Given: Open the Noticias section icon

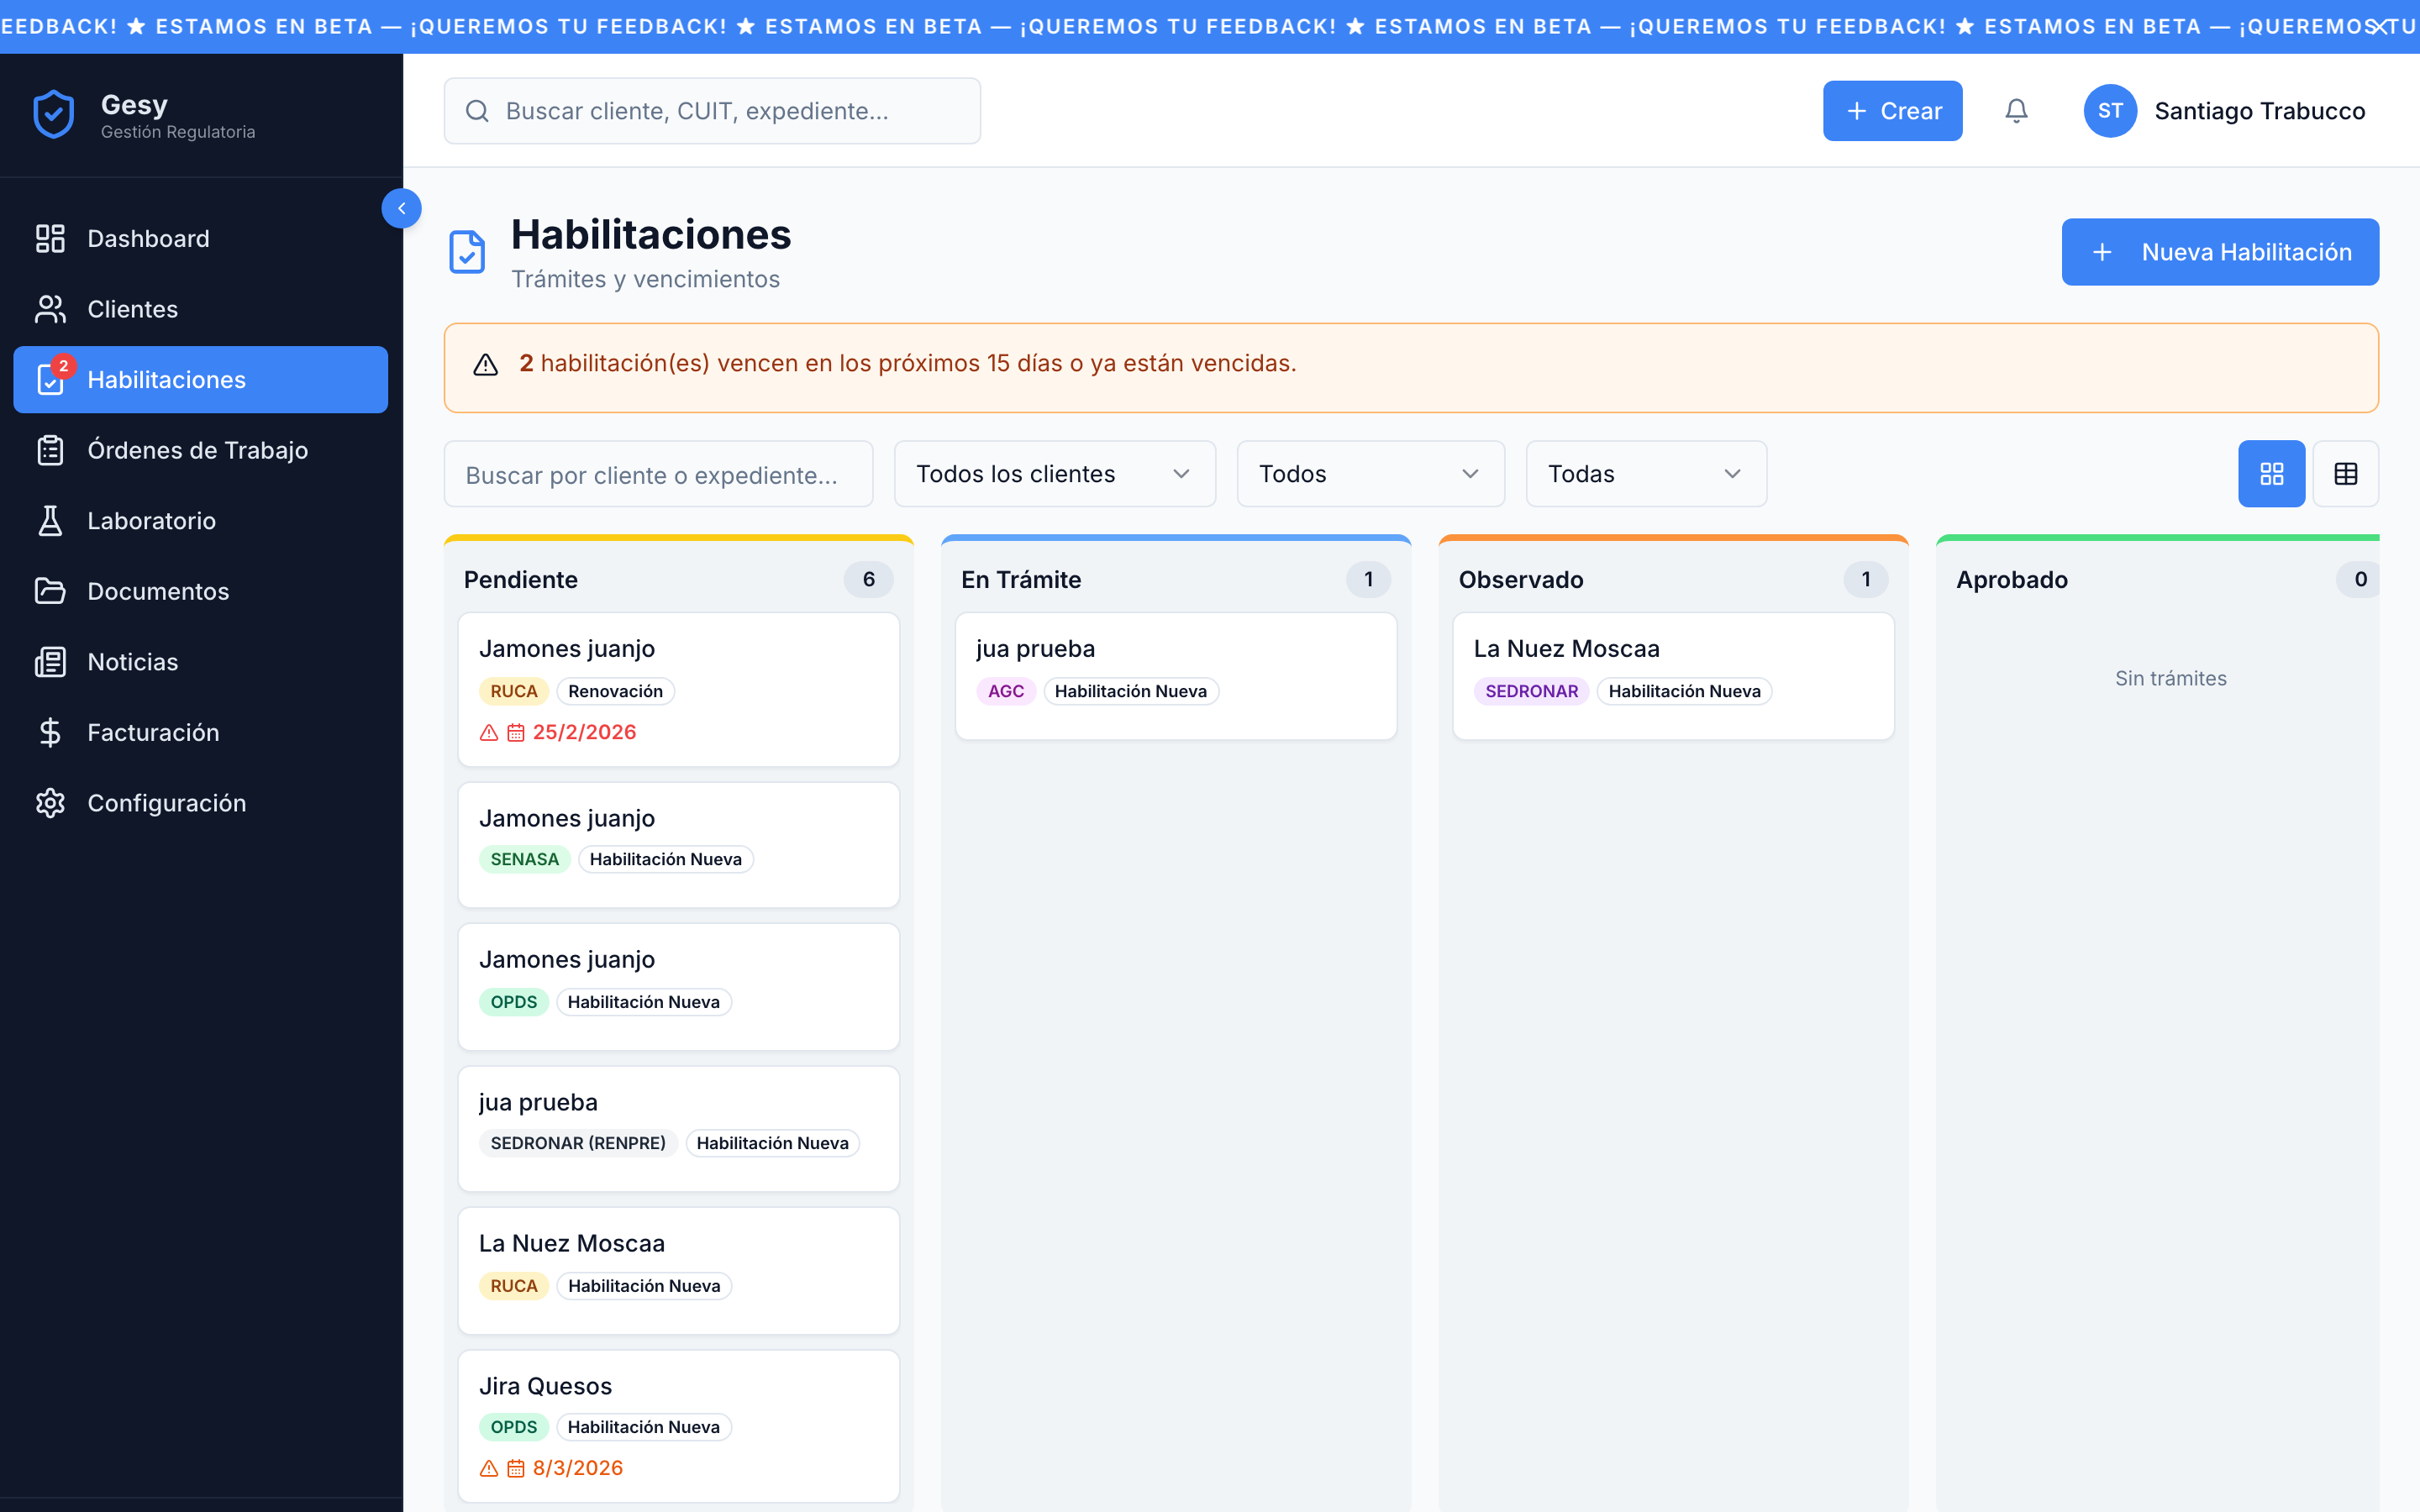Looking at the screenshot, I should (x=51, y=661).
